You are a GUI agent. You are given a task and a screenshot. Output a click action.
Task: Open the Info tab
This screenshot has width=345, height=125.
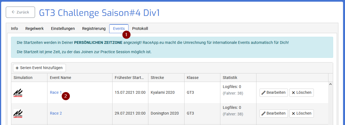[15, 29]
